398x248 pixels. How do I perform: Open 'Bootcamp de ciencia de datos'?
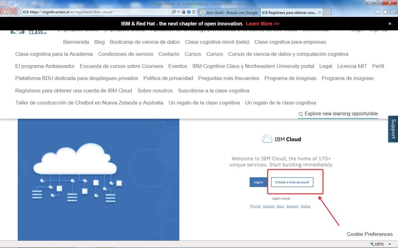pyautogui.click(x=145, y=42)
